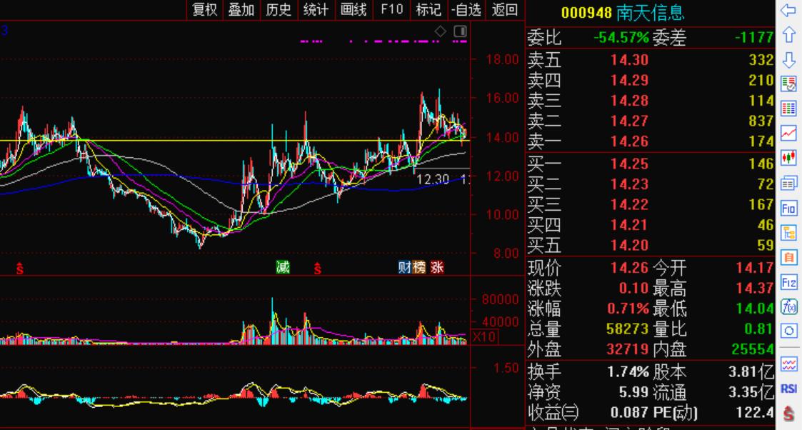
Task: Click the diamond marker above the chart
Action: point(441,31)
